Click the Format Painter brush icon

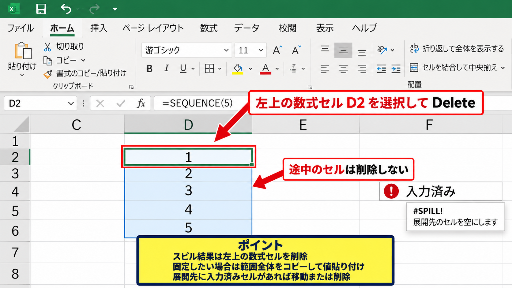point(48,74)
